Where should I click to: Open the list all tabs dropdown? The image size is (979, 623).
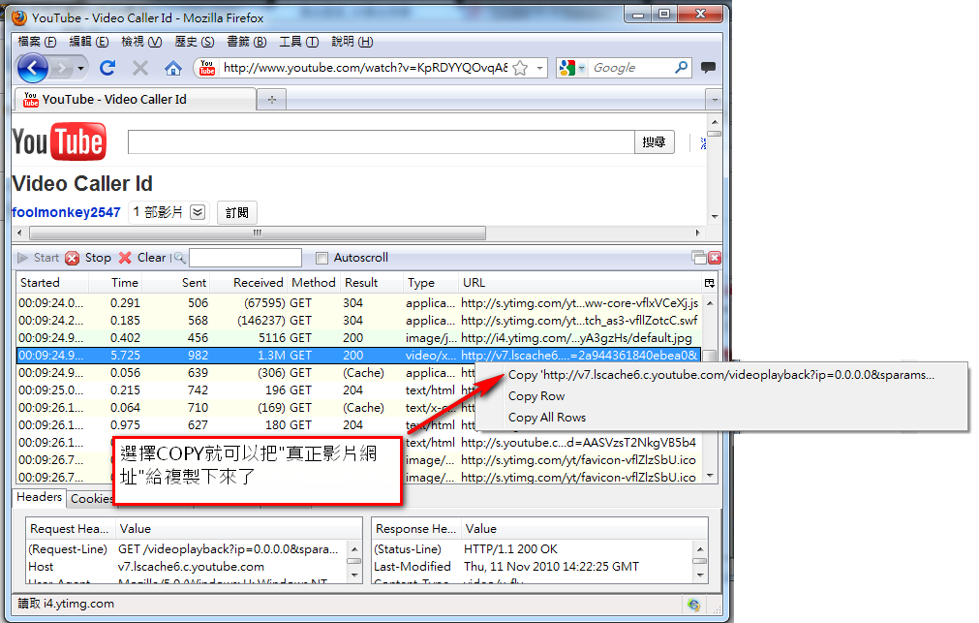[x=715, y=100]
